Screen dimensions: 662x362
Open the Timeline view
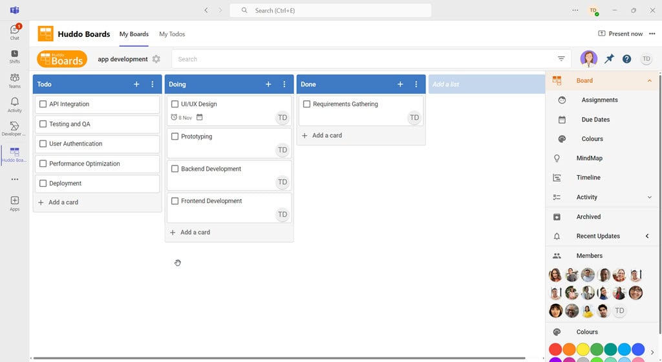pyautogui.click(x=588, y=178)
